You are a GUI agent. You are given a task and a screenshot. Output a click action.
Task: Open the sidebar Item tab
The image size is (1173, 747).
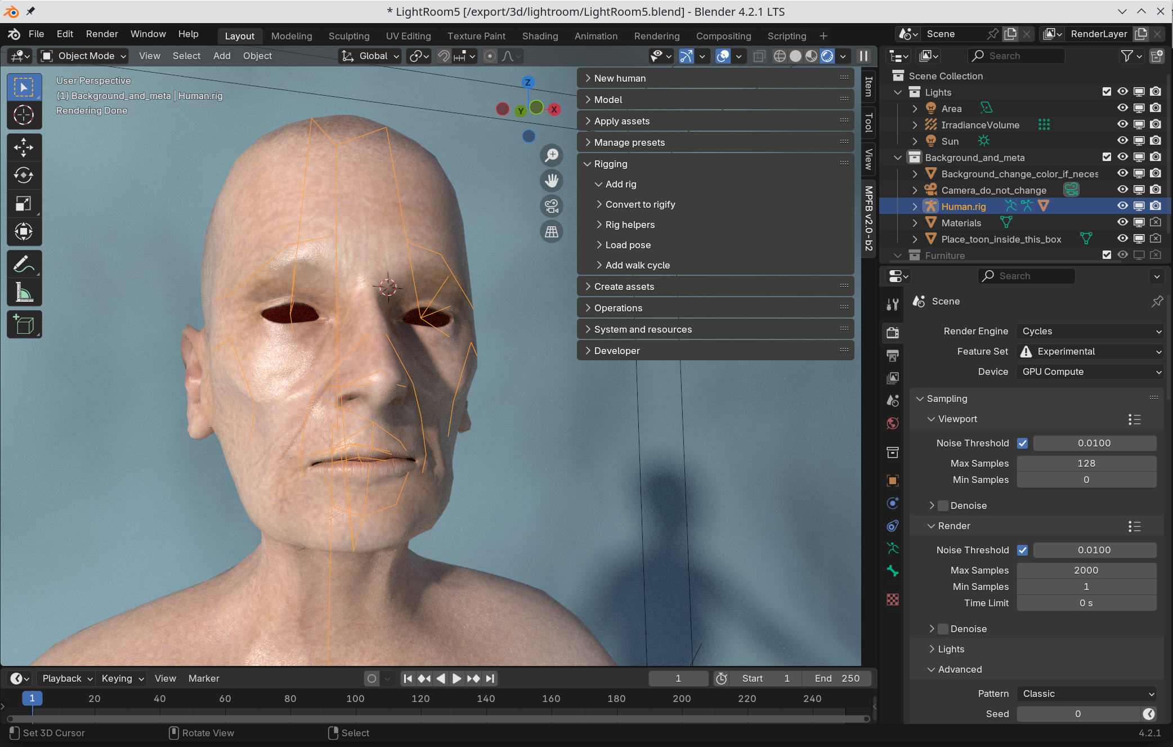pos(868,86)
